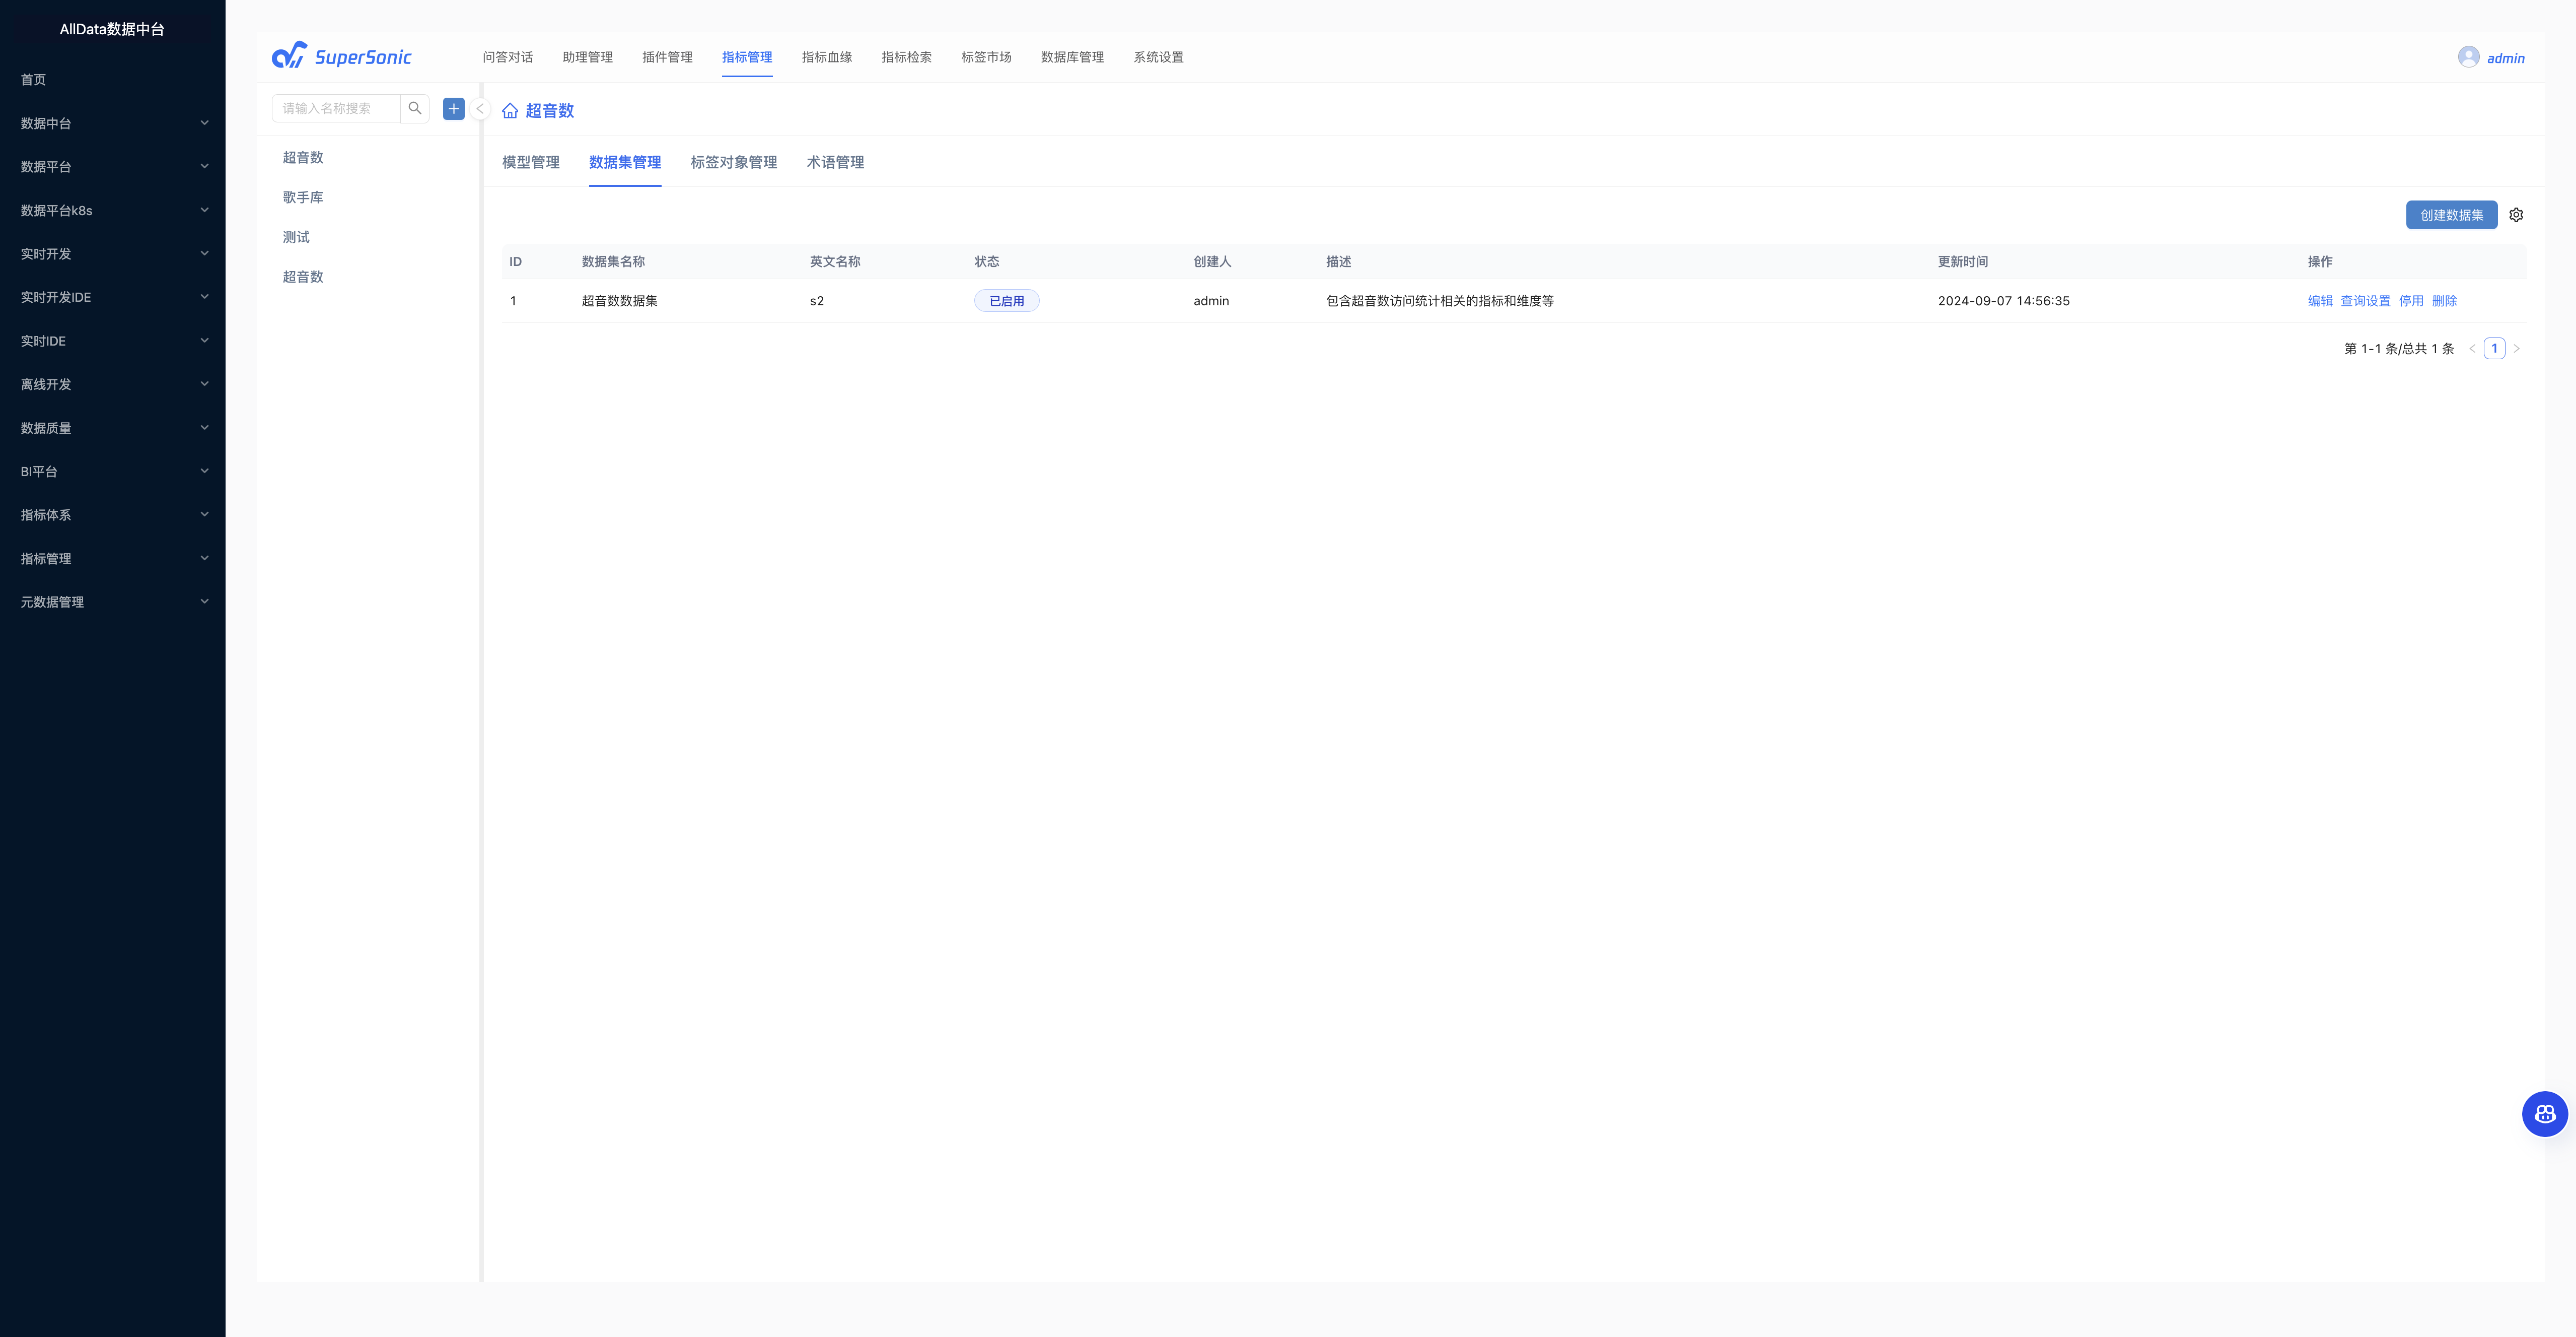Screen dimensions: 2576x1337
Task: Expand the BI平台 sidebar menu
Action: click(x=113, y=472)
